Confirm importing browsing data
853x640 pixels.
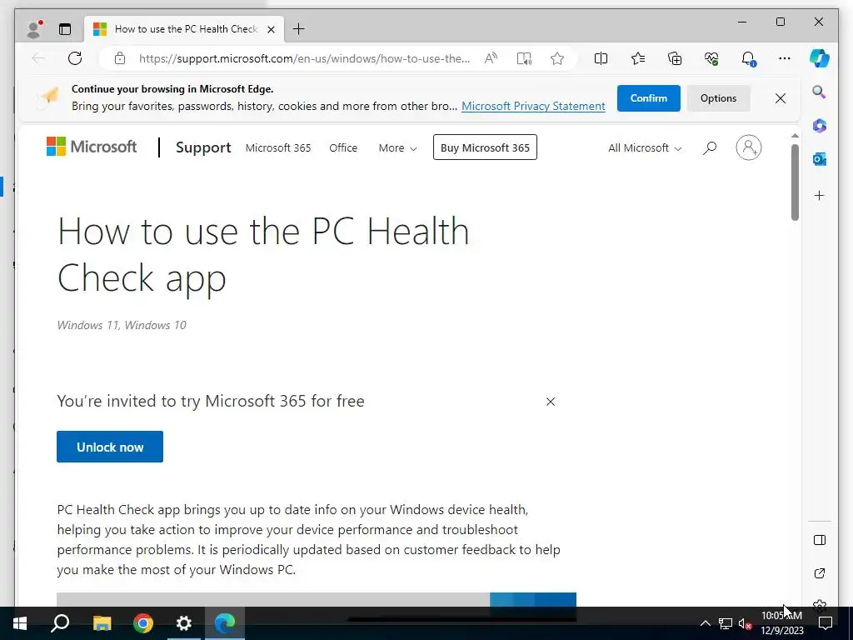pos(648,98)
